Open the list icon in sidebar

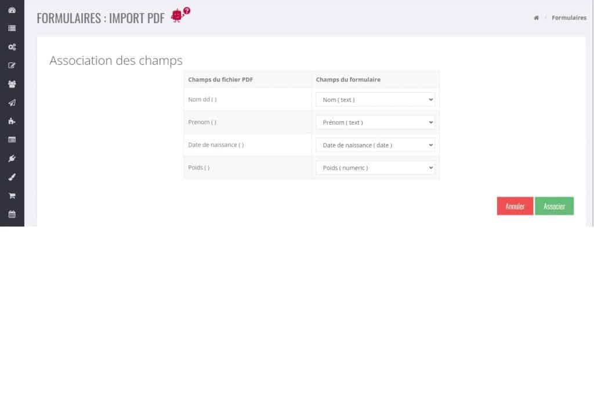coord(12,28)
